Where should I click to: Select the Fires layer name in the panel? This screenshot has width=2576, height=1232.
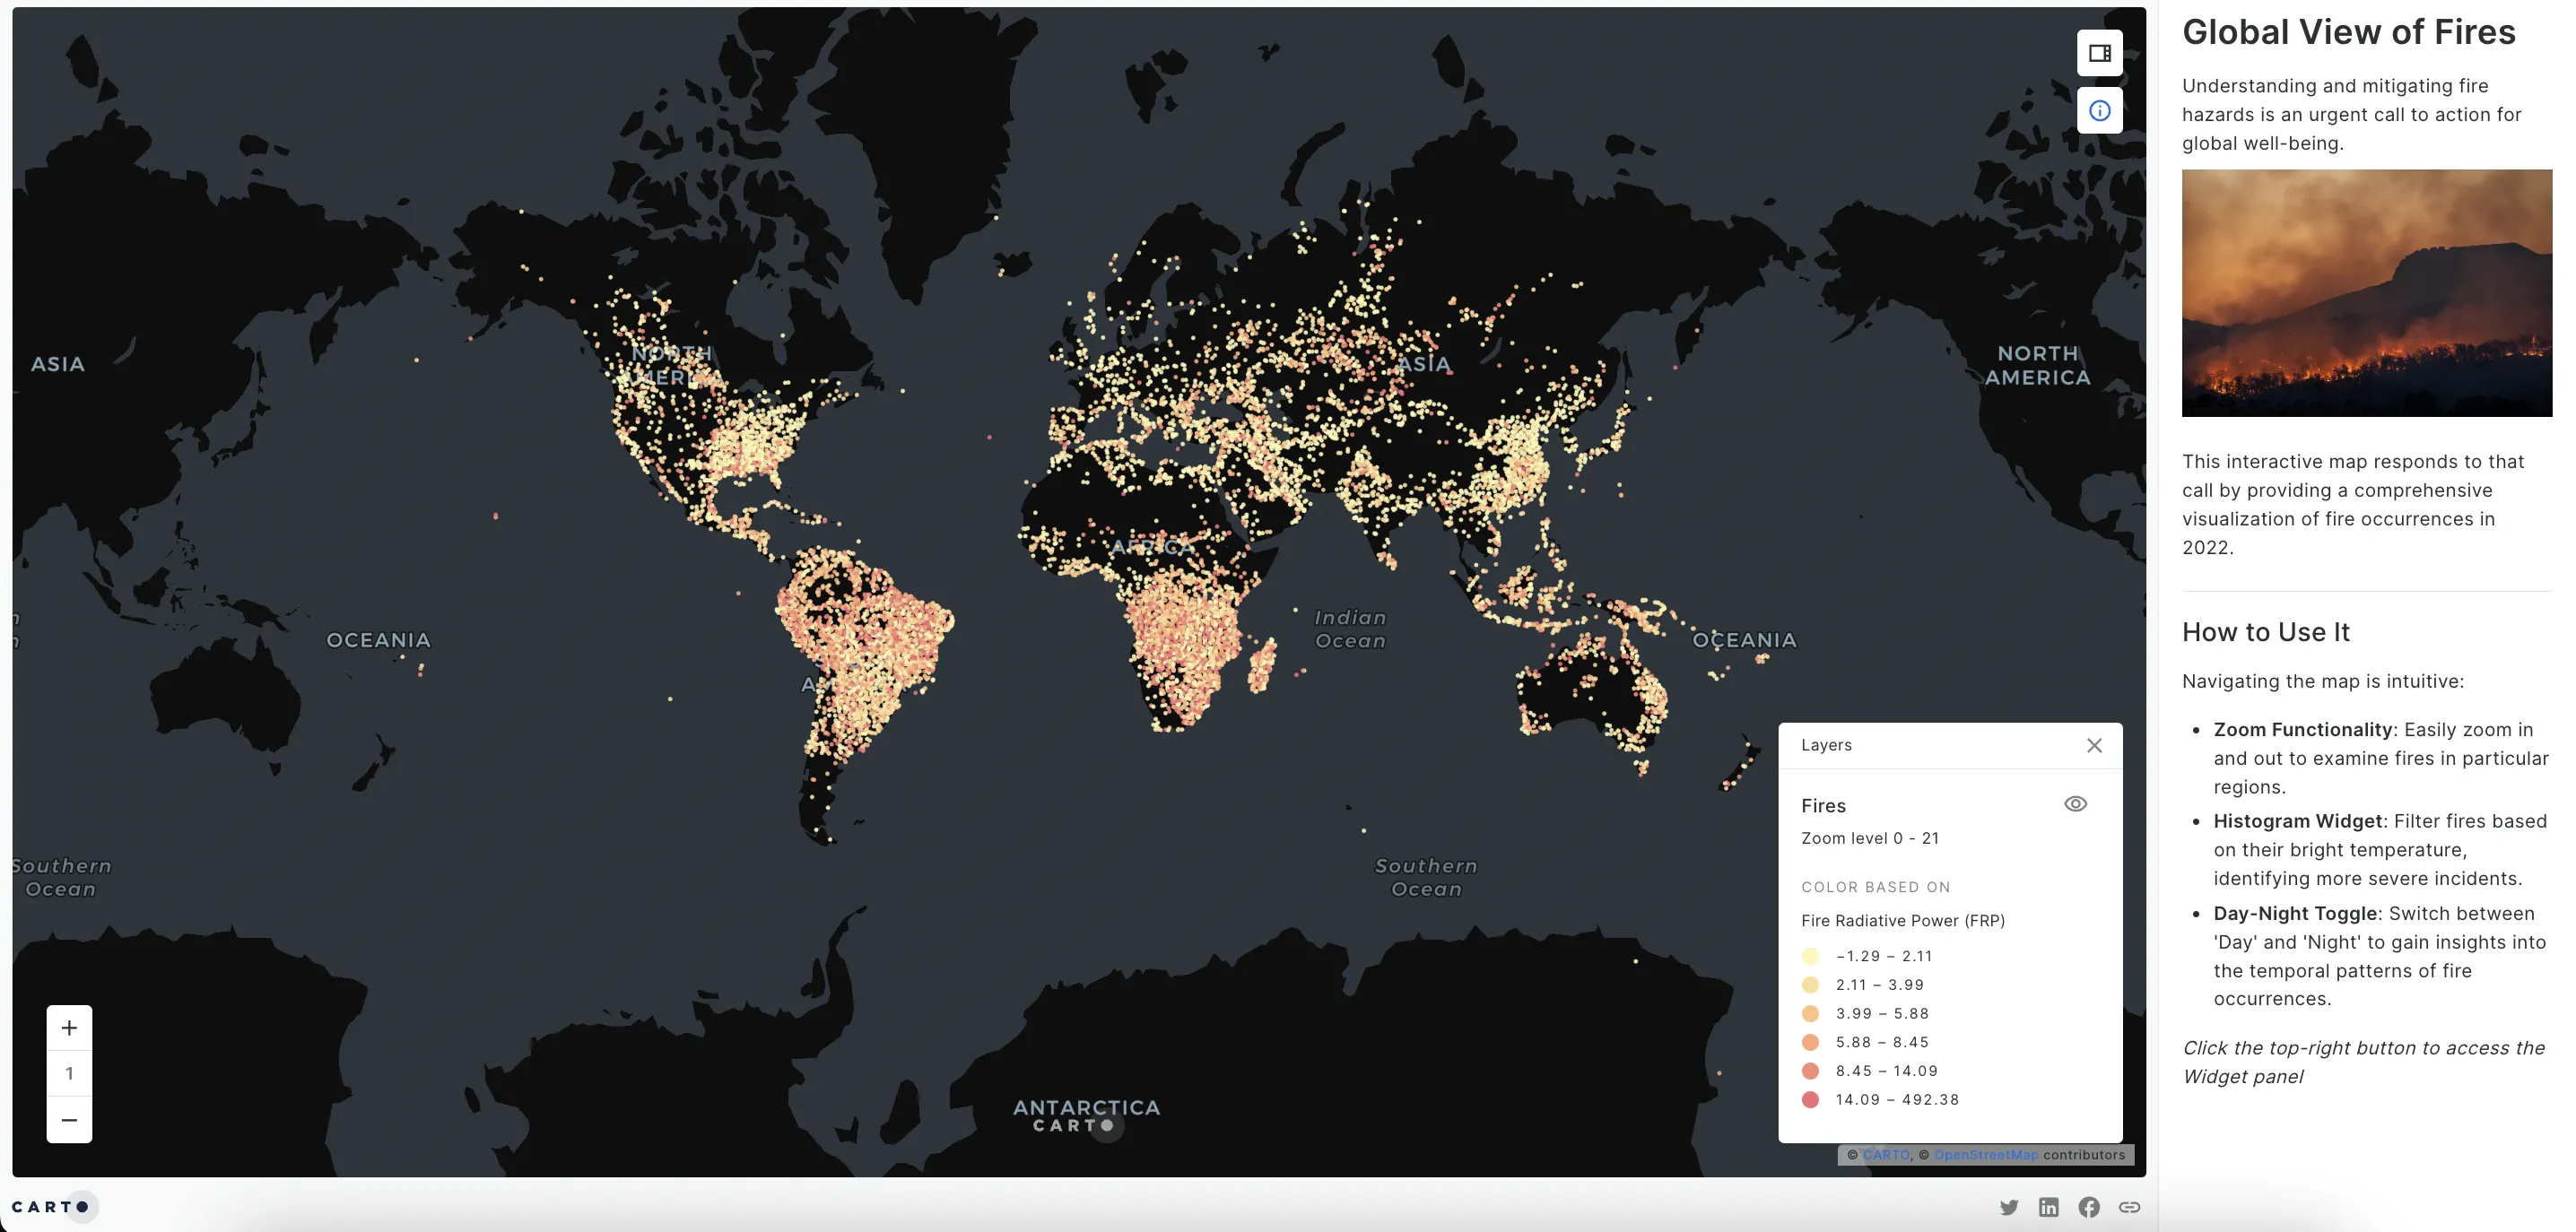[1823, 805]
